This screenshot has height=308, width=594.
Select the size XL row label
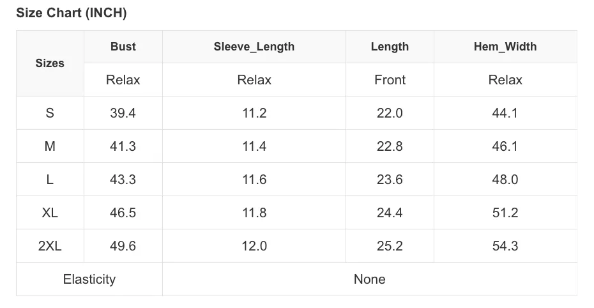50,213
